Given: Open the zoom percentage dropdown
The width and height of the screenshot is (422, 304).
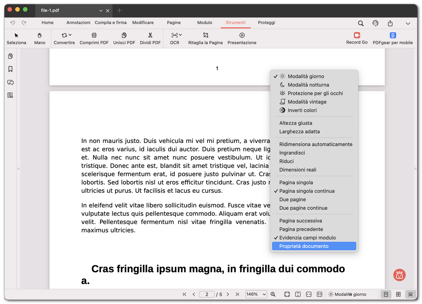Looking at the screenshot, I should point(256,294).
